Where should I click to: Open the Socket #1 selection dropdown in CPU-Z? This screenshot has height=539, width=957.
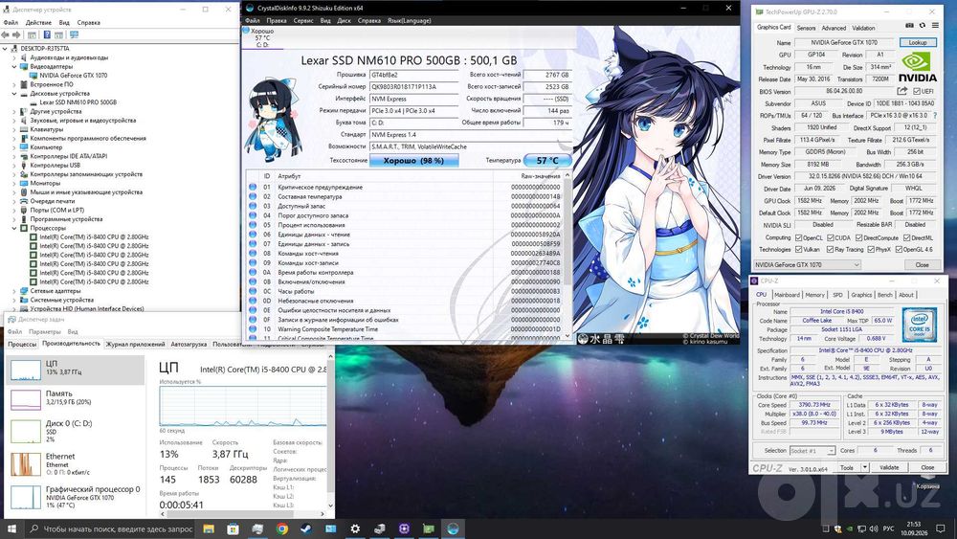tap(812, 451)
